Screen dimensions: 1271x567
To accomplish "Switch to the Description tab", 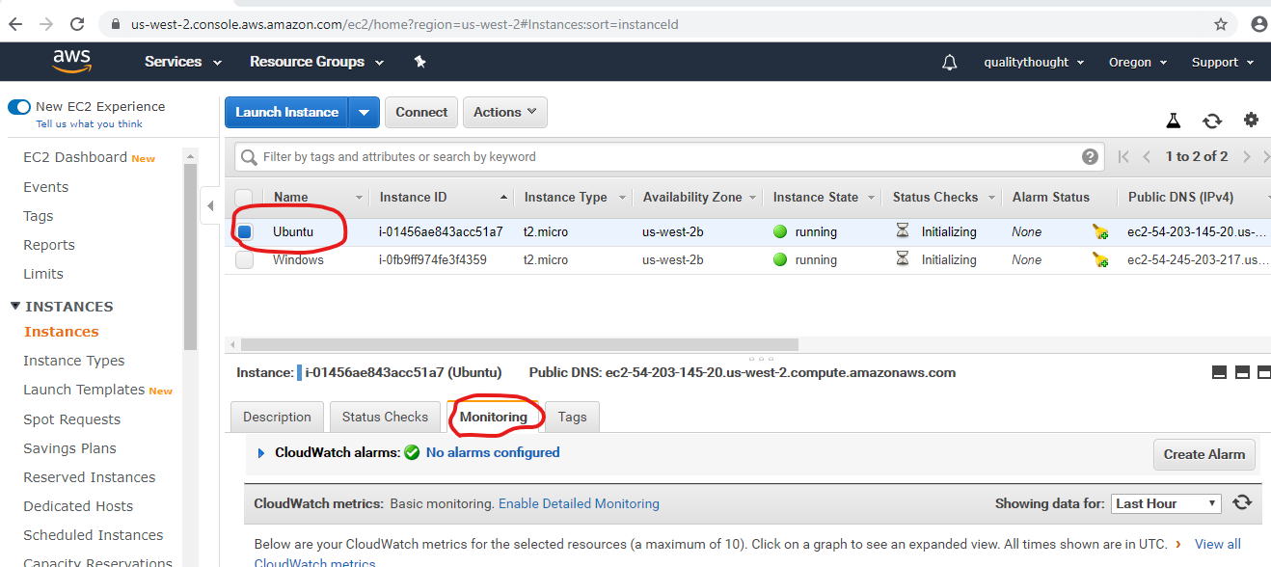I will point(277,417).
